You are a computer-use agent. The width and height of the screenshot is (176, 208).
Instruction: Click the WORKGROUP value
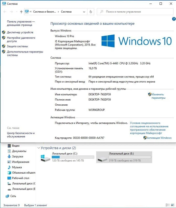[97, 110]
